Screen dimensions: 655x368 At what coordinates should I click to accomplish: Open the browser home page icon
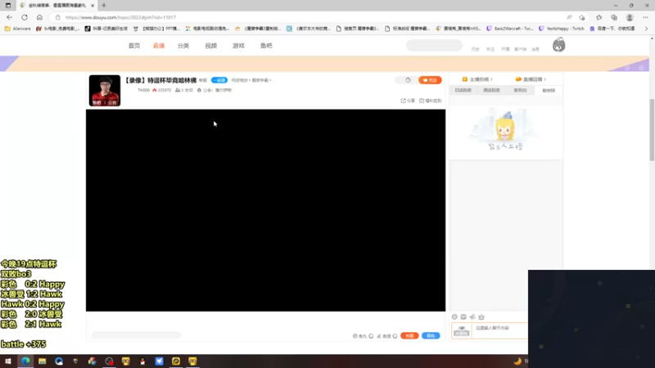click(x=39, y=17)
